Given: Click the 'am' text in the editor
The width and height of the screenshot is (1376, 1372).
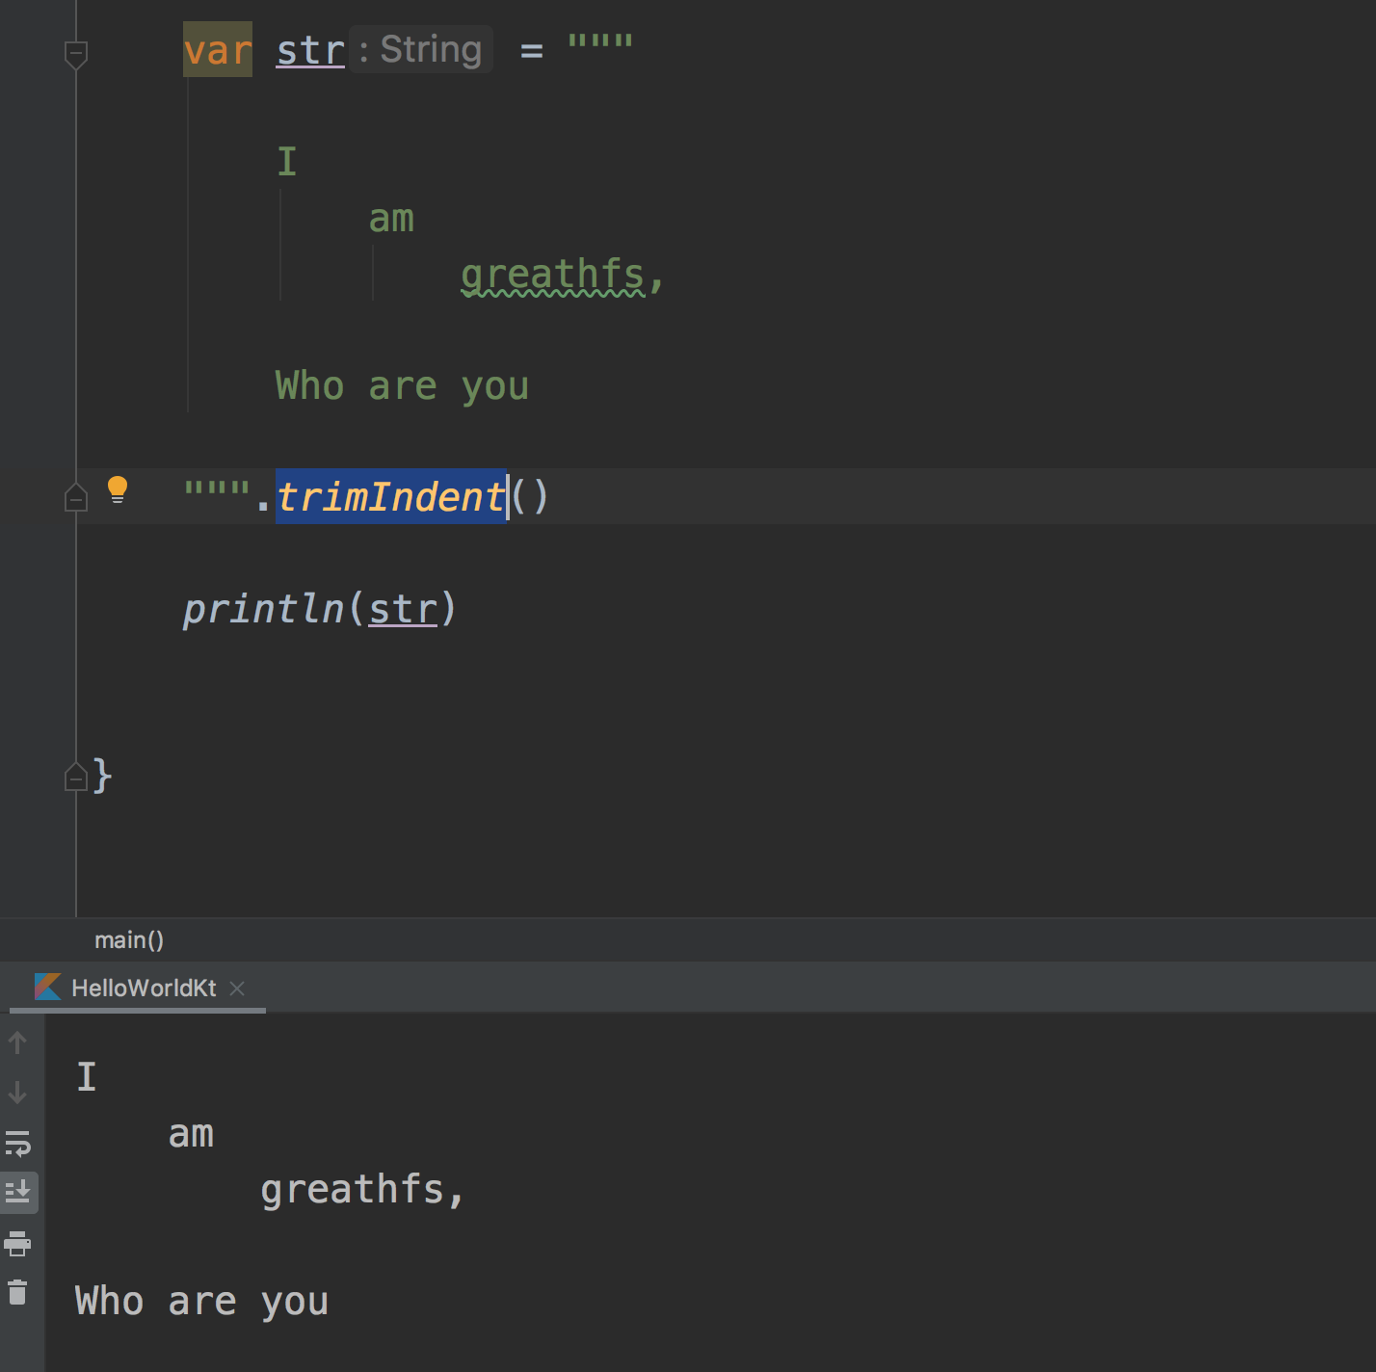Looking at the screenshot, I should click(391, 219).
